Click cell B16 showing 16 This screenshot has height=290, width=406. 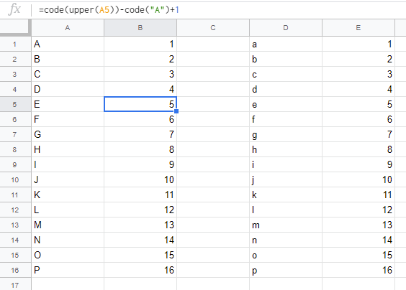[140, 270]
